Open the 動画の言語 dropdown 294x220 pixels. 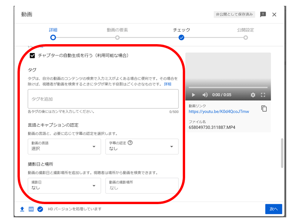coord(64,146)
